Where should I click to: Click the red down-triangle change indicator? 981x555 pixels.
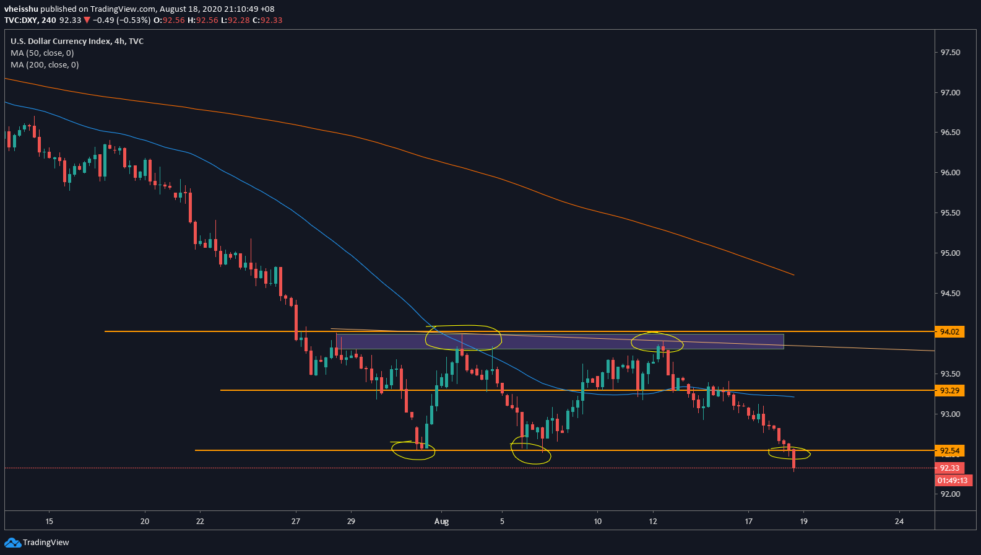[x=87, y=20]
